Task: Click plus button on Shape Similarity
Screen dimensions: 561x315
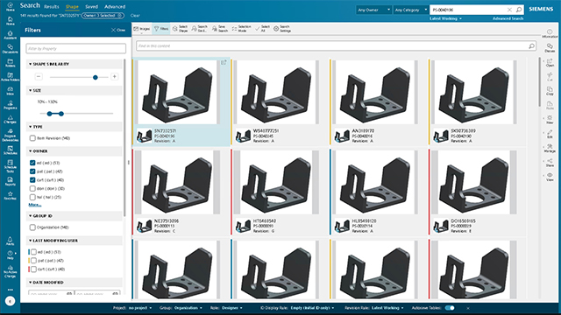Action: (x=115, y=77)
